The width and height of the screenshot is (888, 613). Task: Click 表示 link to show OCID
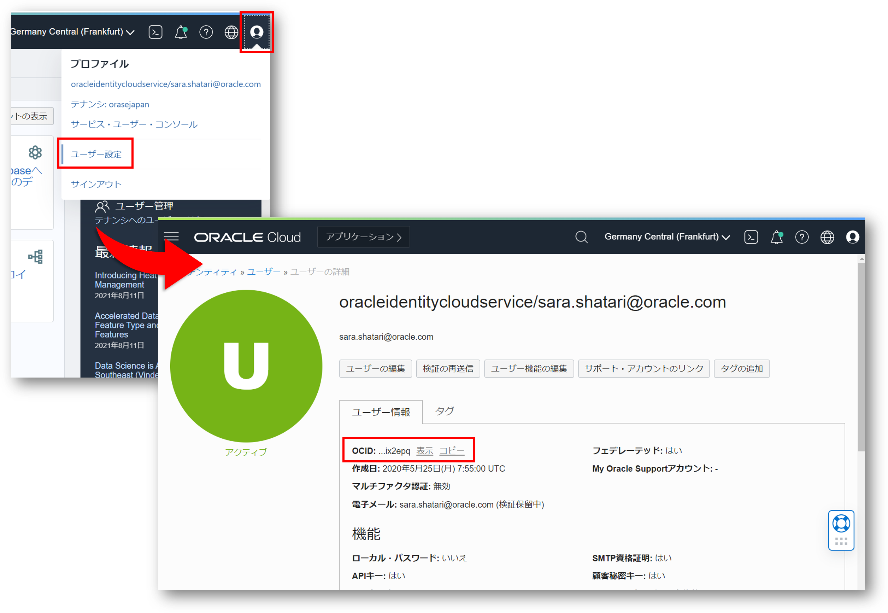coord(425,450)
